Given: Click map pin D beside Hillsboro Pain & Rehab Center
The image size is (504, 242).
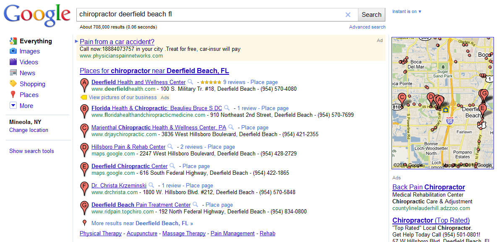Looking at the screenshot, I should pos(84,150).
